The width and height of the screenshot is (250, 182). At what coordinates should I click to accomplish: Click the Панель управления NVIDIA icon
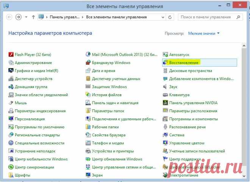click(165, 103)
